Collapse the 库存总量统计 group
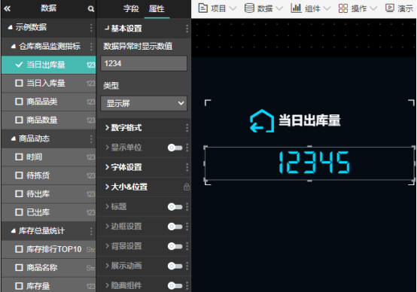Image resolution: width=417 pixels, height=292 pixels. point(14,231)
